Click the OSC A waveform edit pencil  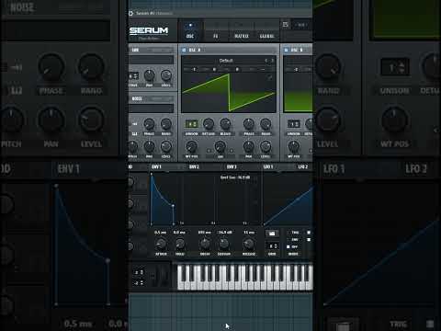(x=269, y=77)
